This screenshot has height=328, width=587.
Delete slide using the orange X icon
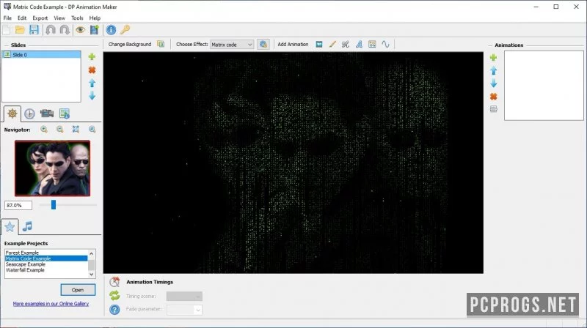point(92,70)
